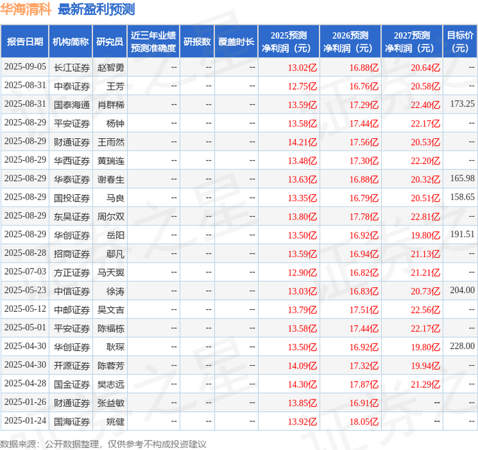478x450 pixels.
Task: Click the 22.56亿 forecast value
Action: pos(425,310)
